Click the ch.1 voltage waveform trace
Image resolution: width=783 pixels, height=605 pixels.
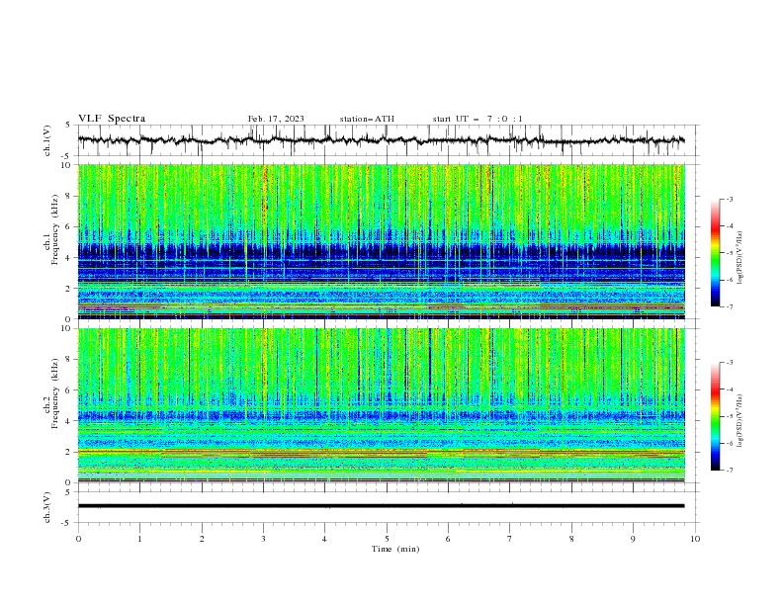coord(381,140)
